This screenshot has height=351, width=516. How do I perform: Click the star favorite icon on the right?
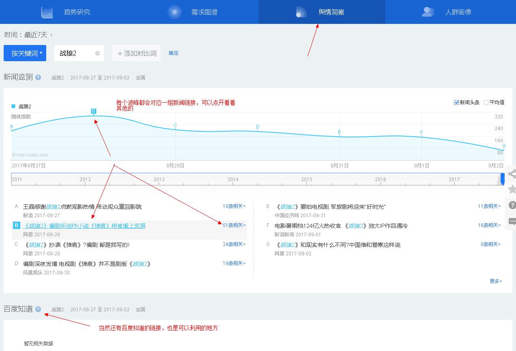pyautogui.click(x=512, y=189)
